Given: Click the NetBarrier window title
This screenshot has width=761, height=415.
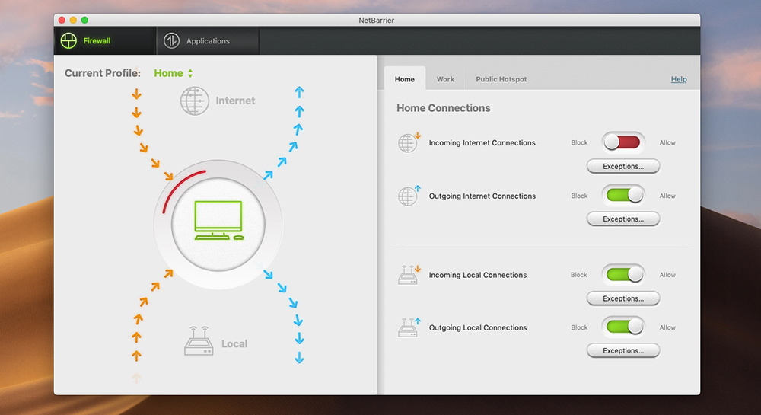Looking at the screenshot, I should pos(376,20).
